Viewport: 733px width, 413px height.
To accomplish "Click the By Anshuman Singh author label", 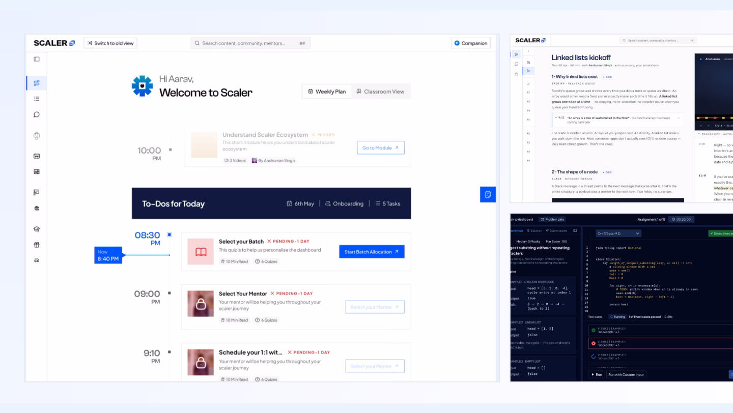I will [273, 160].
